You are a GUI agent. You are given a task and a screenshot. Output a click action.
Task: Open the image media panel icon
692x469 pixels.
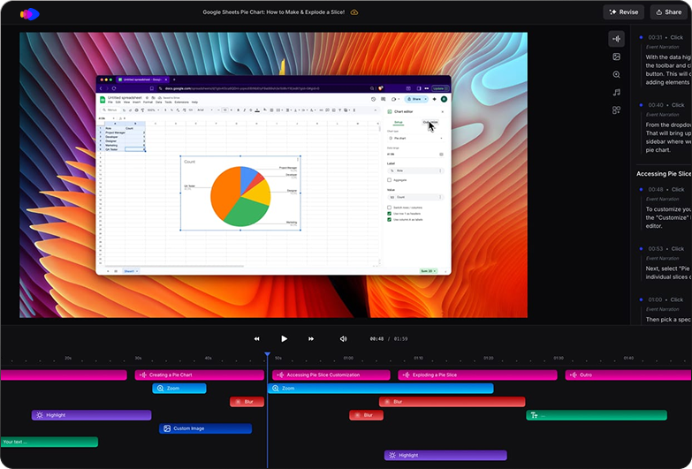click(616, 57)
